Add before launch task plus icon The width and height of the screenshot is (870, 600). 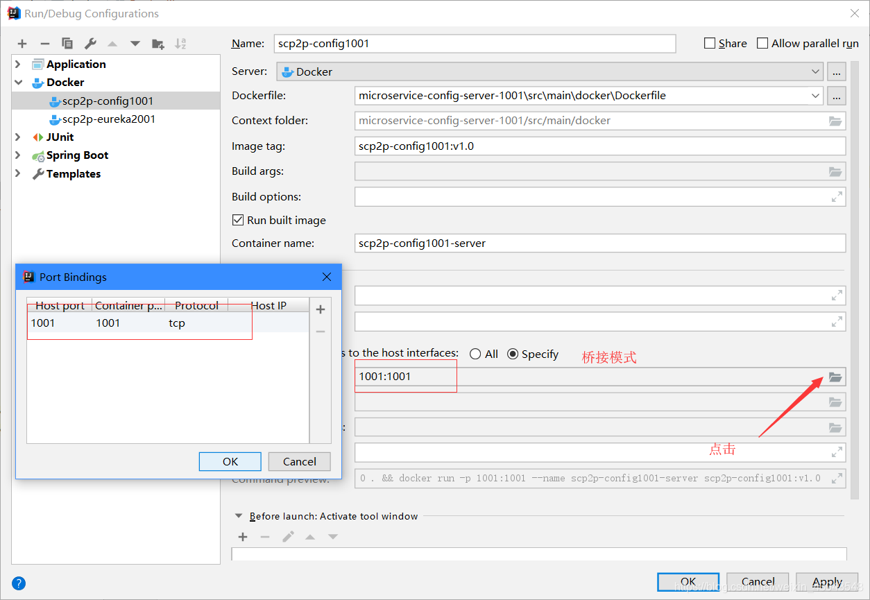pyautogui.click(x=243, y=537)
